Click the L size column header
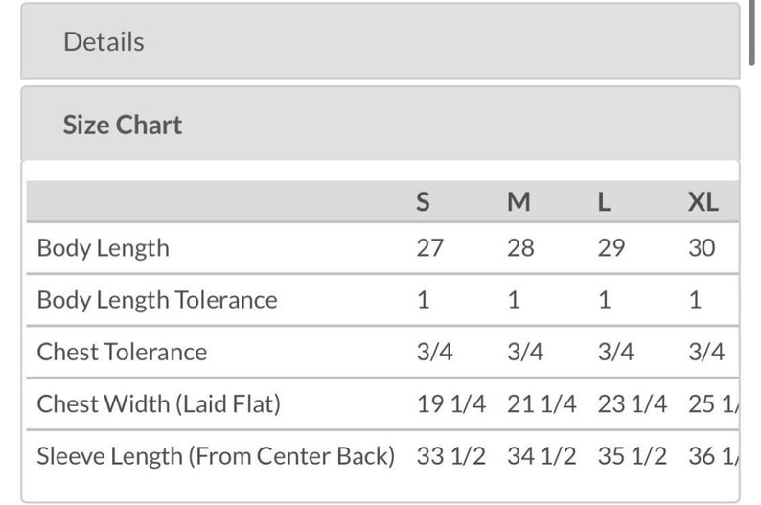 (605, 201)
